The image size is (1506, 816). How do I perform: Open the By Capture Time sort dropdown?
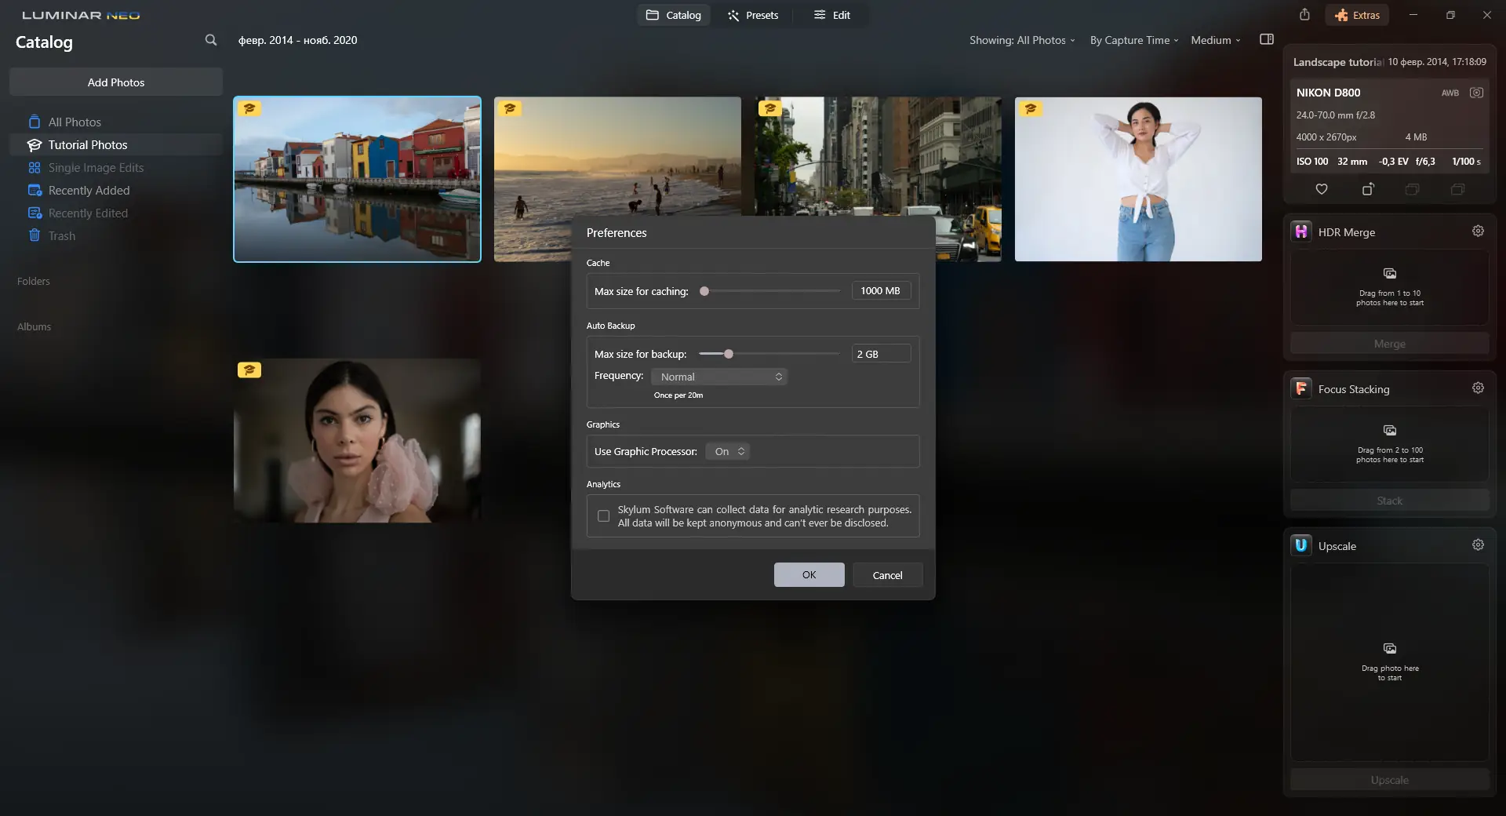(1134, 40)
